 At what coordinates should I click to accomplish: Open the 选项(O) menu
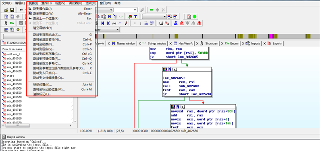pyautogui.click(x=91, y=3)
